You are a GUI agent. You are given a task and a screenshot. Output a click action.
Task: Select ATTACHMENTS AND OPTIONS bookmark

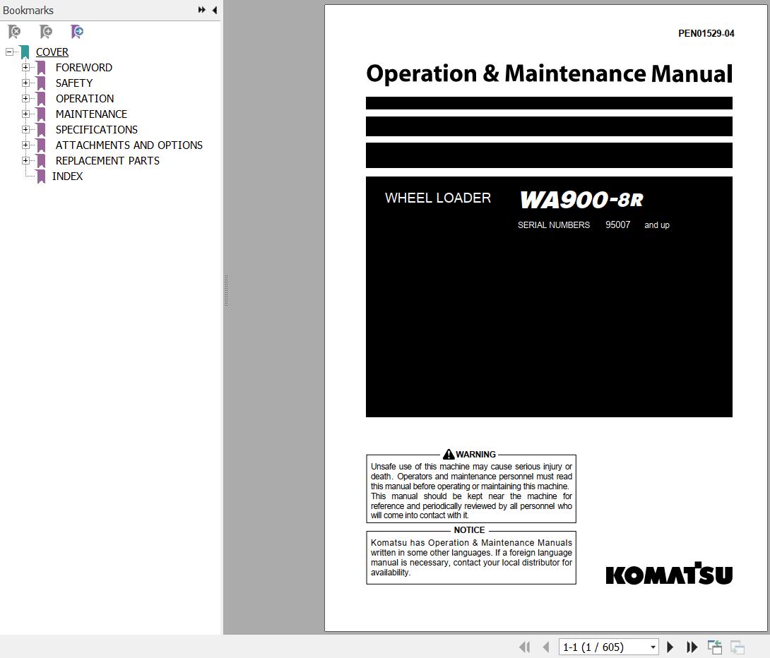[129, 145]
